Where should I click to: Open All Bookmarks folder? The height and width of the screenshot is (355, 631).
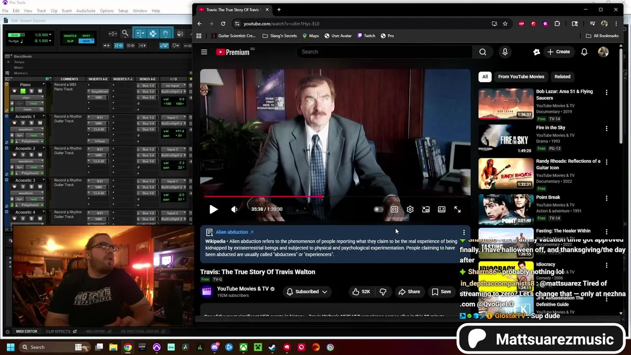point(602,35)
